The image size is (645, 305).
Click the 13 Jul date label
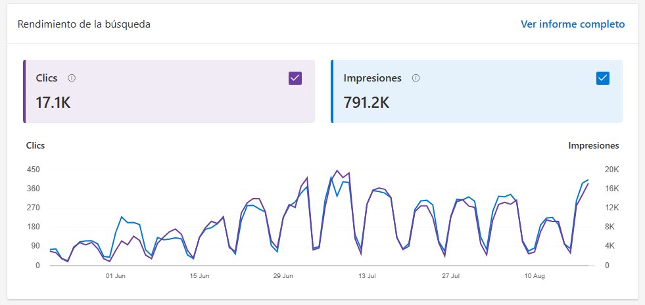367,276
